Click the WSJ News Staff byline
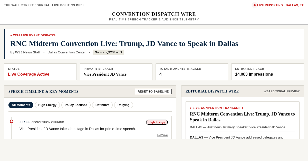308x161 pixels. (28, 52)
